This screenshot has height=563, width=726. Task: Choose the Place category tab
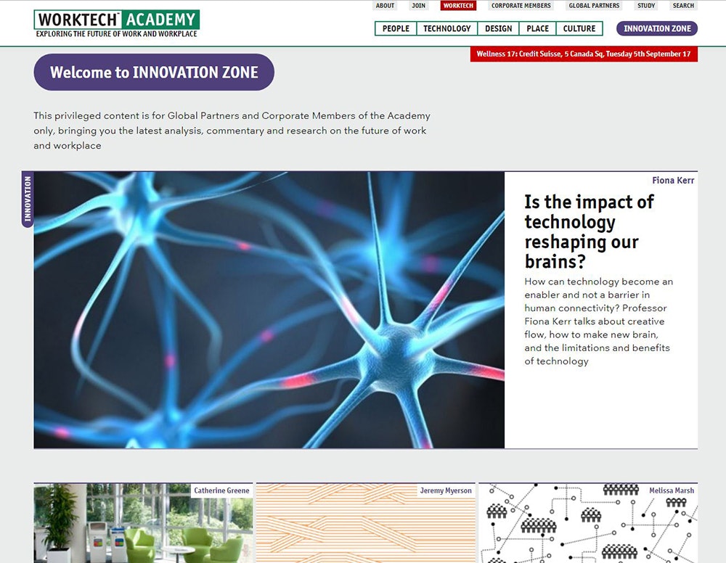[x=538, y=29]
